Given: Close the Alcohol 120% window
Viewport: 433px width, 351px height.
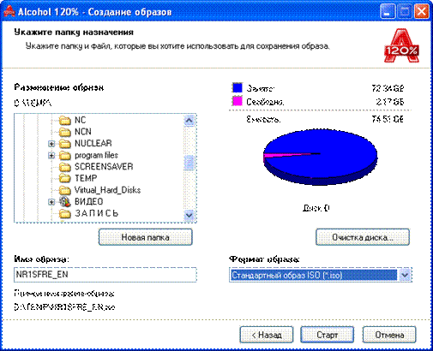Looking at the screenshot, I should [x=421, y=12].
